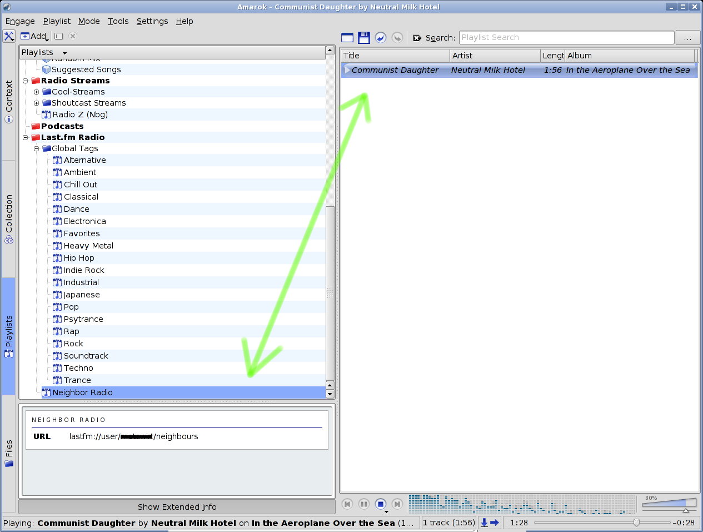The image size is (703, 532).
Task: Click the Podcasts red folder icon
Action: tap(36, 126)
